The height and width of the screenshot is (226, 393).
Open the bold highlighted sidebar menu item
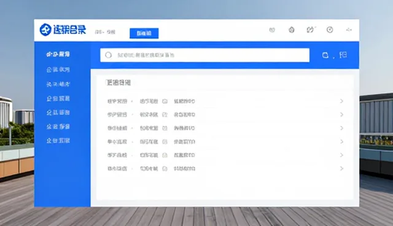58,54
